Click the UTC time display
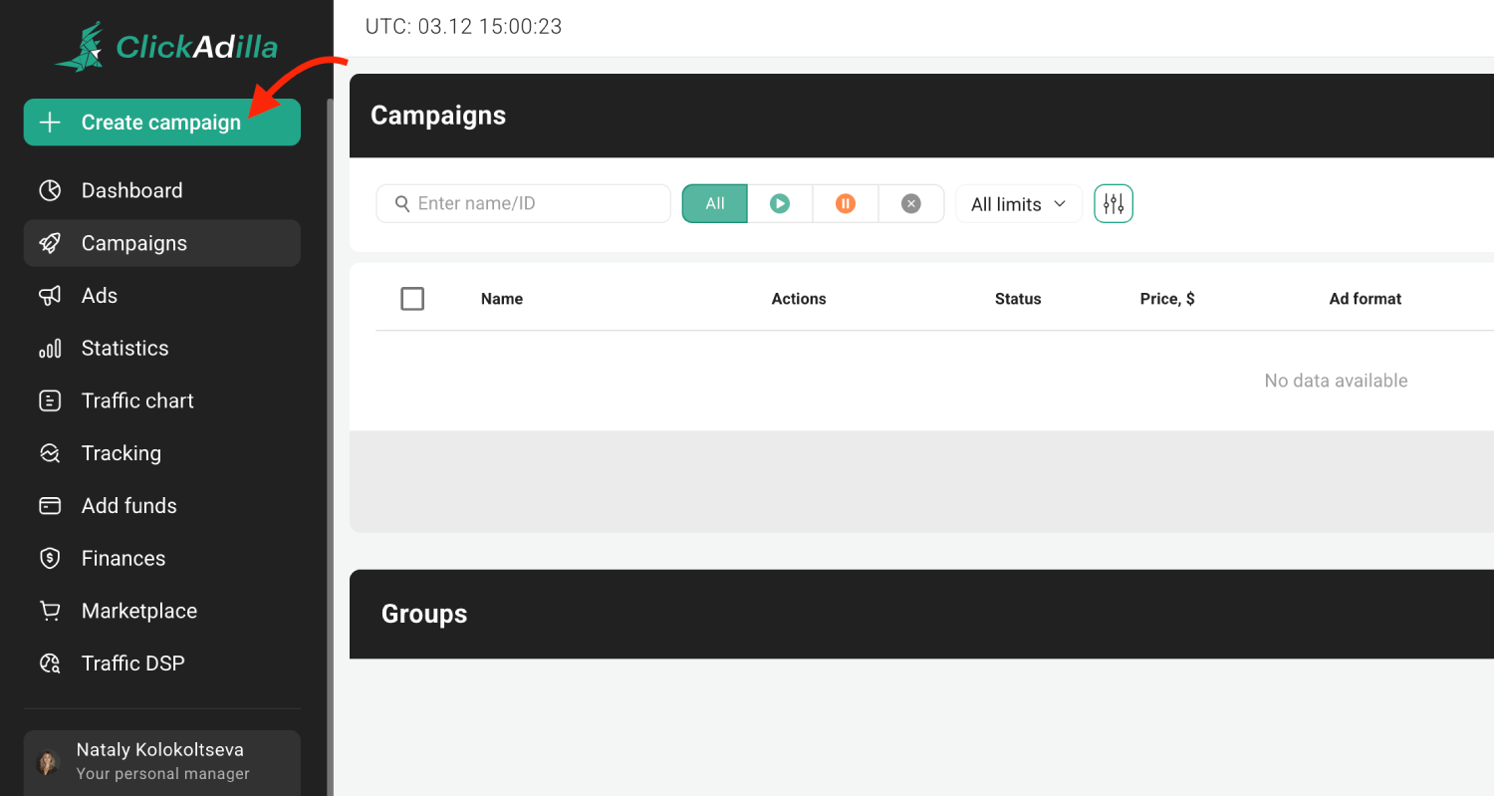Screen dimensions: 1494x796 click(464, 27)
